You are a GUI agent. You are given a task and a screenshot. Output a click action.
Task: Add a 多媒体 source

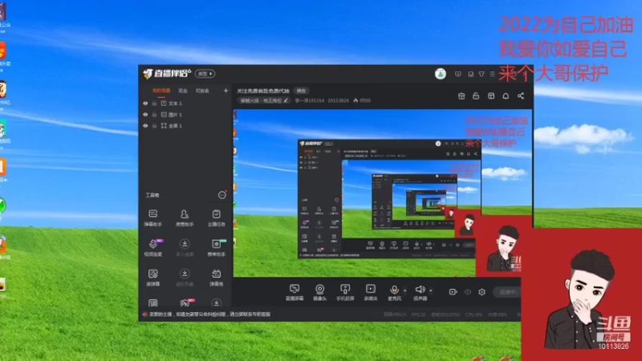tap(370, 292)
